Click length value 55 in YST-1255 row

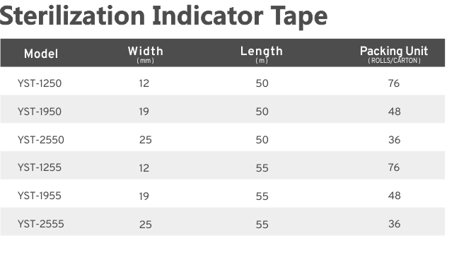262,168
